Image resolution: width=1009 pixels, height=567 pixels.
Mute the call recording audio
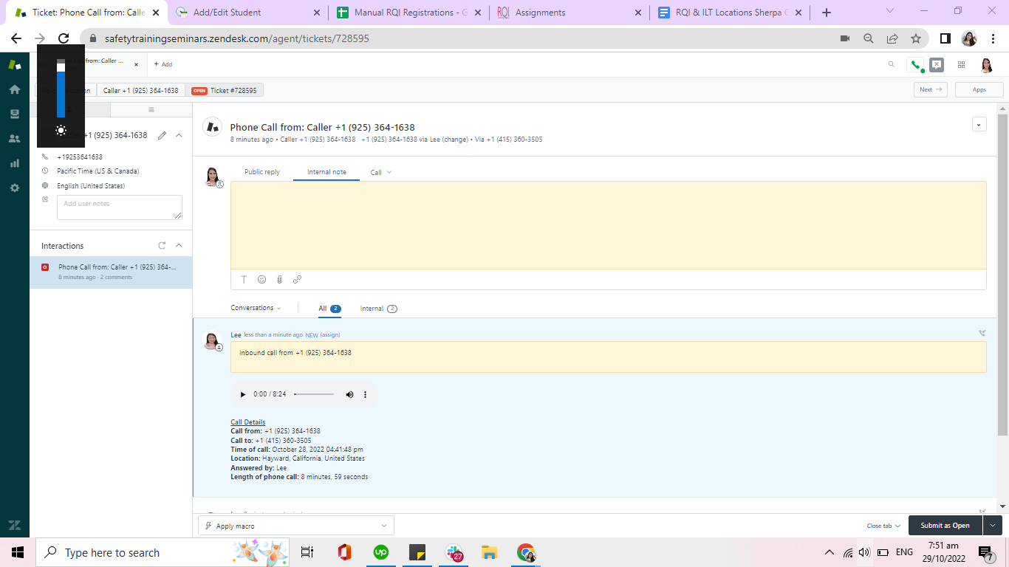[x=350, y=394]
